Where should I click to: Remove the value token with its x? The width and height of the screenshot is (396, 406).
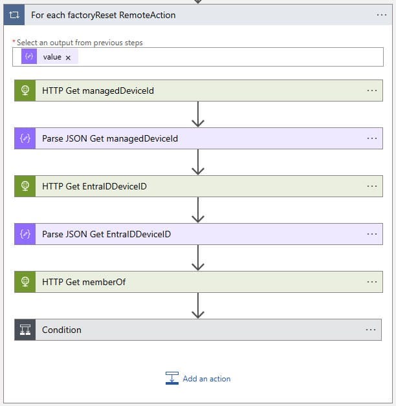(68, 58)
